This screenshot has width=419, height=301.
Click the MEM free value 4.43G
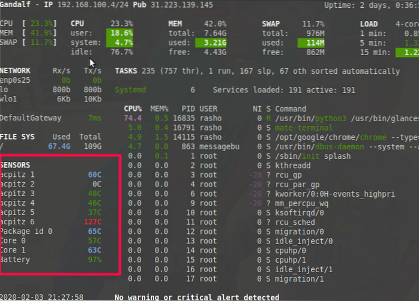215,52
